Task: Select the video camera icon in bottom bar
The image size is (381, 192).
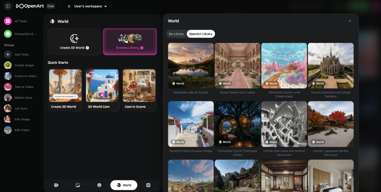Action: (x=56, y=185)
